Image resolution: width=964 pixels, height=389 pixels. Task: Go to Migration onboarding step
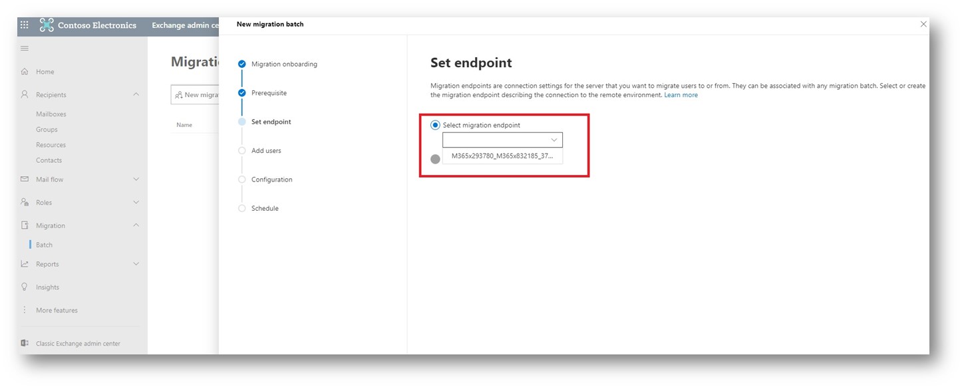(x=284, y=64)
